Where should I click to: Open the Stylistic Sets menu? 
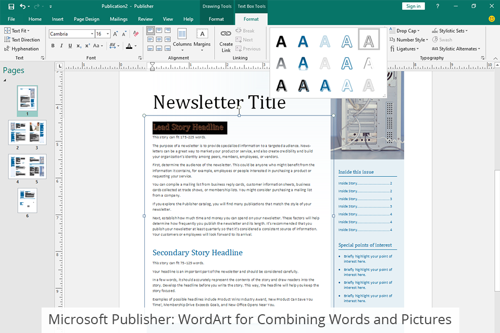point(449,31)
